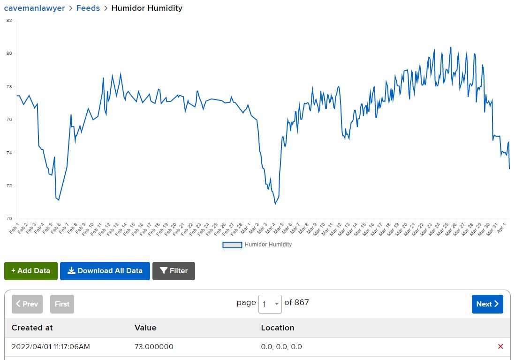Click the plus Add Data button
515x360 pixels.
(31, 271)
